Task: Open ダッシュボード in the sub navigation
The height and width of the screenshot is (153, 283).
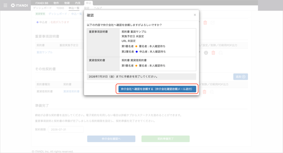Action: tap(42, 8)
